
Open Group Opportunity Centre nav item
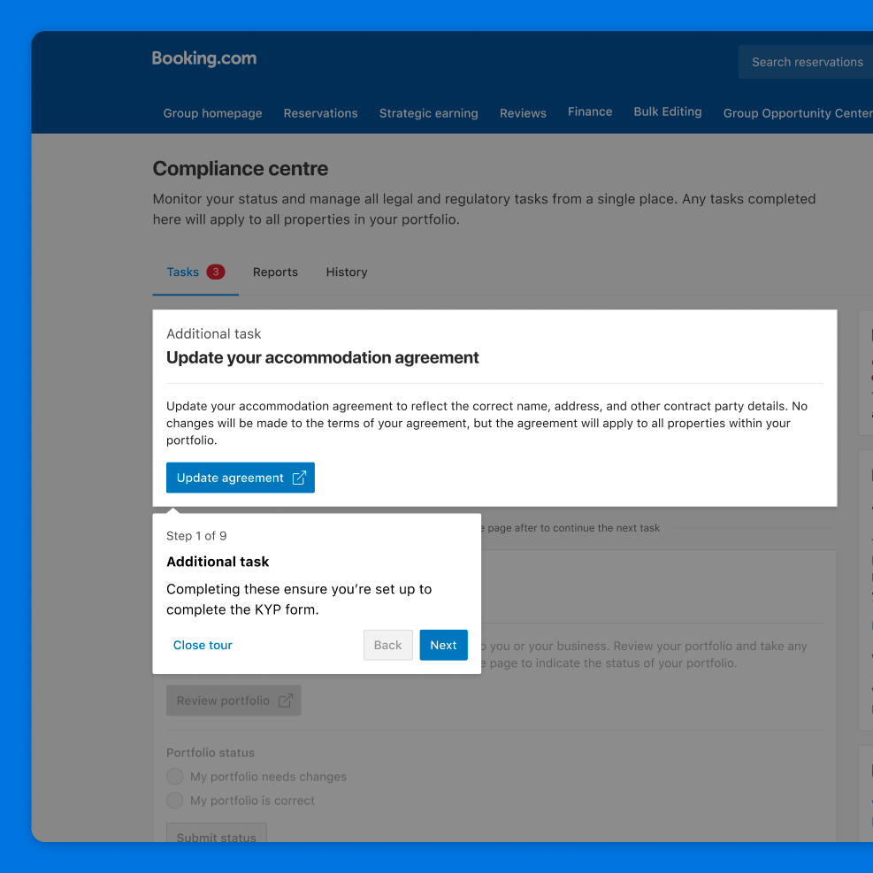click(796, 113)
